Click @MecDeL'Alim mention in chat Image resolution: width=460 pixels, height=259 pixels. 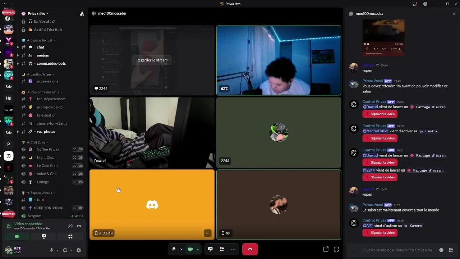point(376,131)
